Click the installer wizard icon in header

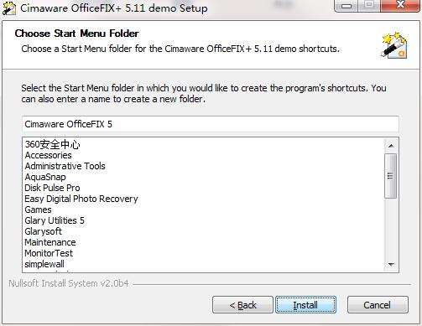coord(394,45)
